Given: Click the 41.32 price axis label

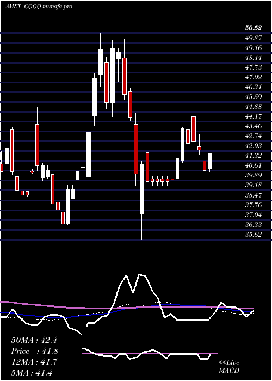Looking at the screenshot, I should coord(254,156).
